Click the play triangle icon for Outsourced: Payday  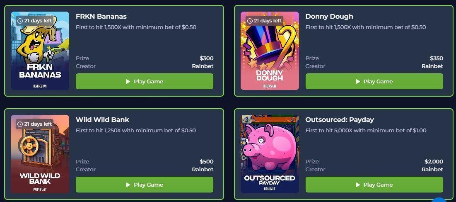click(x=358, y=185)
